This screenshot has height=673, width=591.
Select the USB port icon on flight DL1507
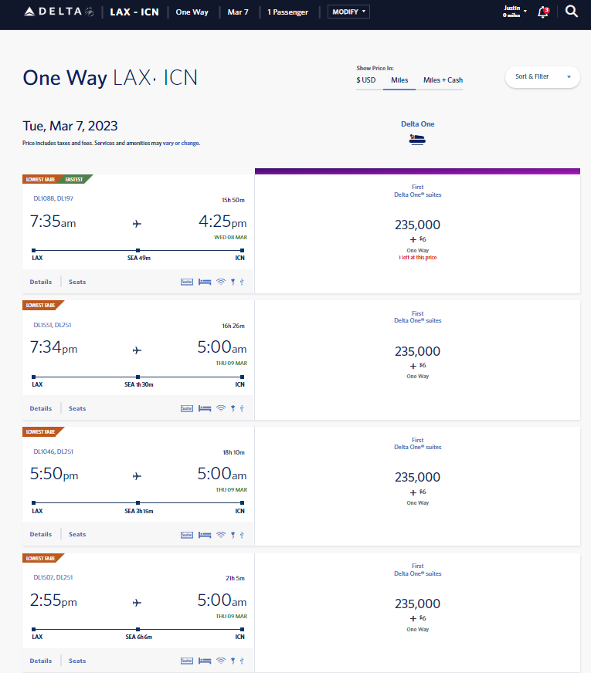pos(241,661)
